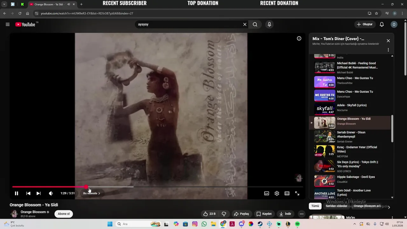Open a new Chrome tab
This screenshot has width=407, height=229.
[x=81, y=4]
